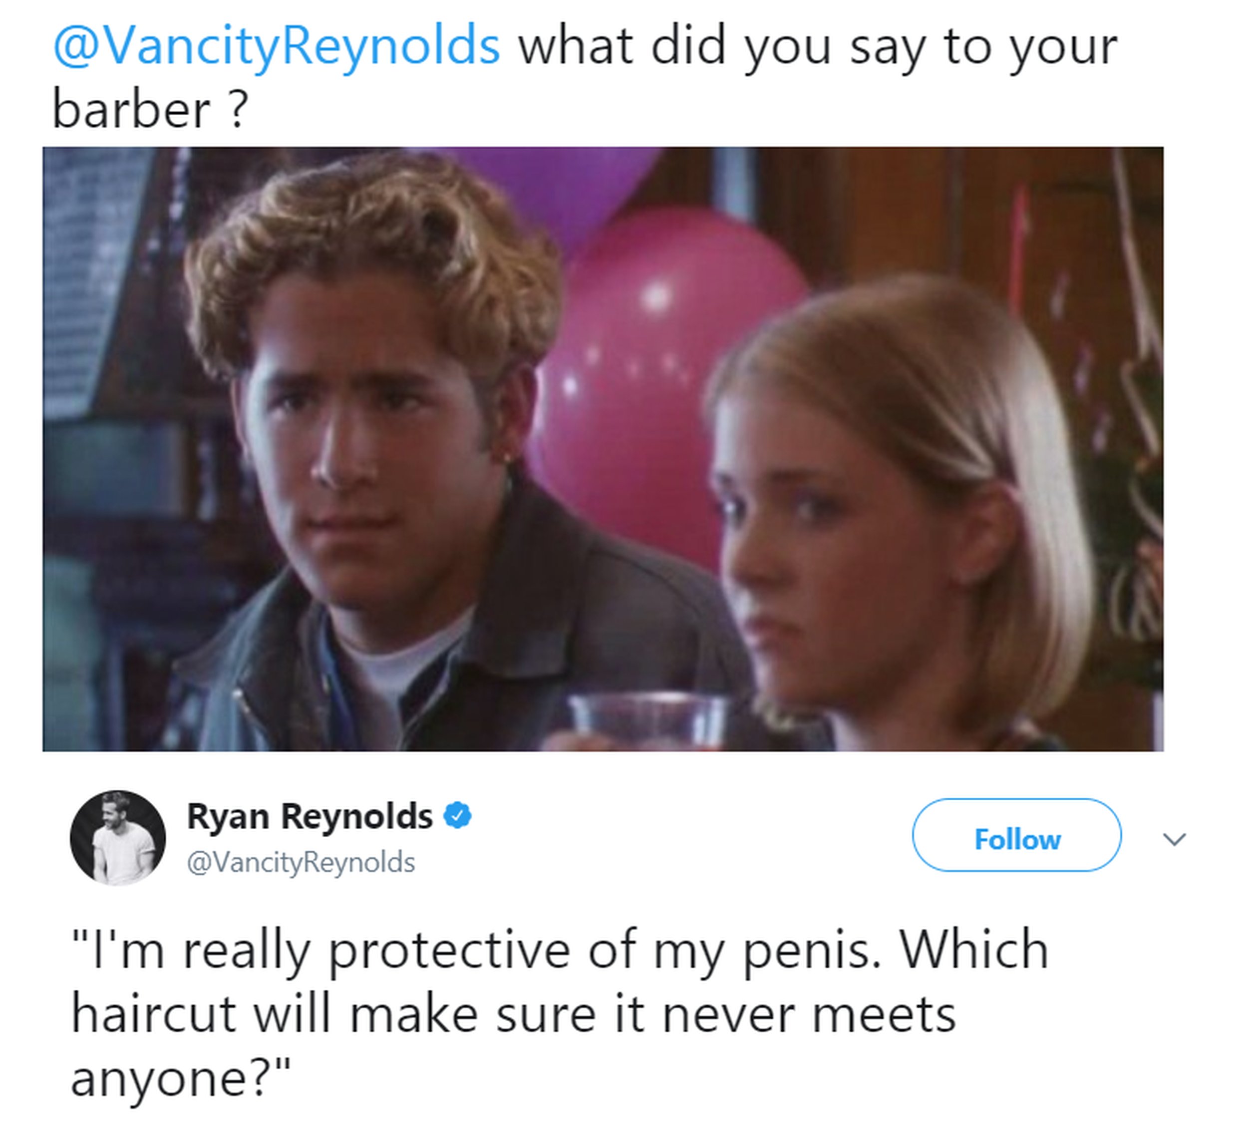Select the gray @VancityReynolds handle under name
The image size is (1248, 1145).
[301, 863]
